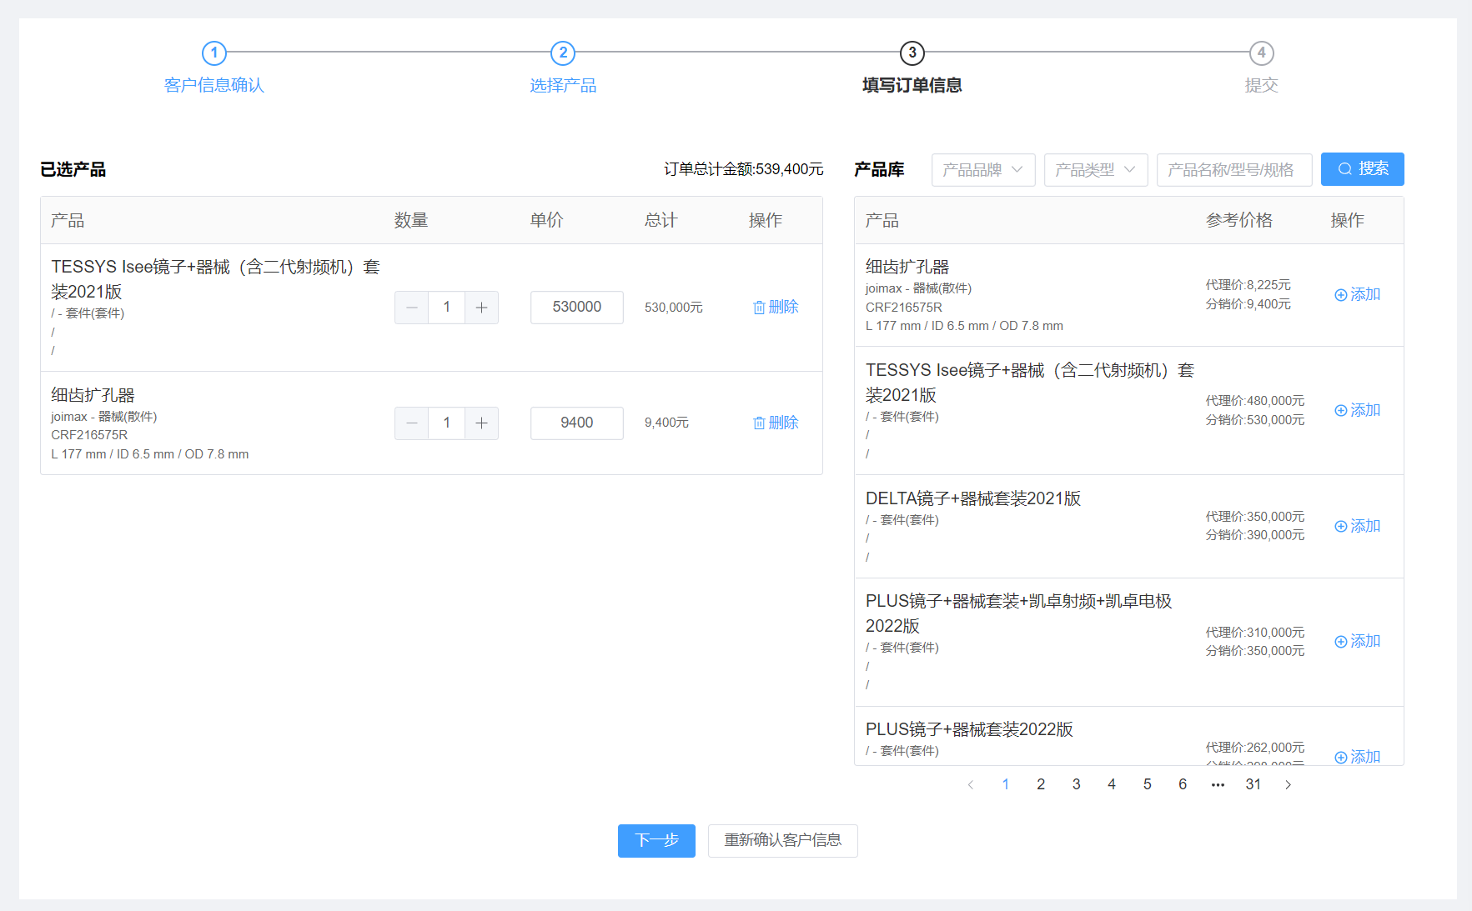Increase quantity of selected 细齿扩孔器
This screenshot has width=1472, height=911.
coord(481,423)
